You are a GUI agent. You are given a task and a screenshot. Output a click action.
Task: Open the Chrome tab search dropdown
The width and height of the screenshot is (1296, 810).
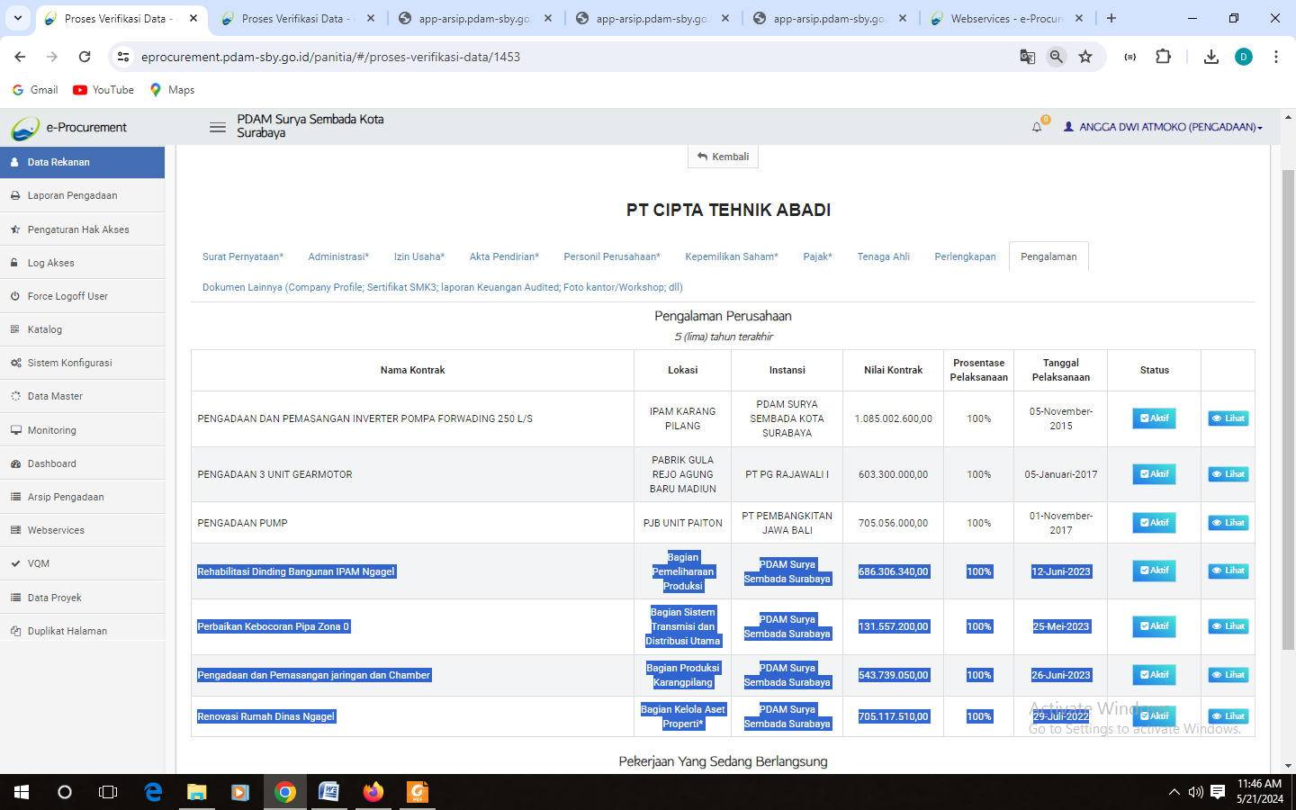(17, 18)
